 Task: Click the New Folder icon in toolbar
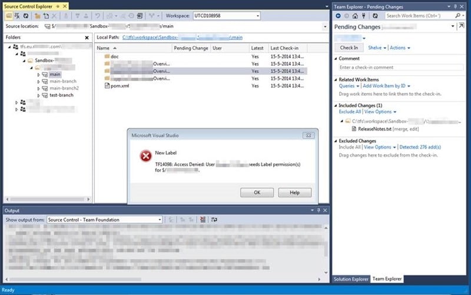tap(38, 16)
